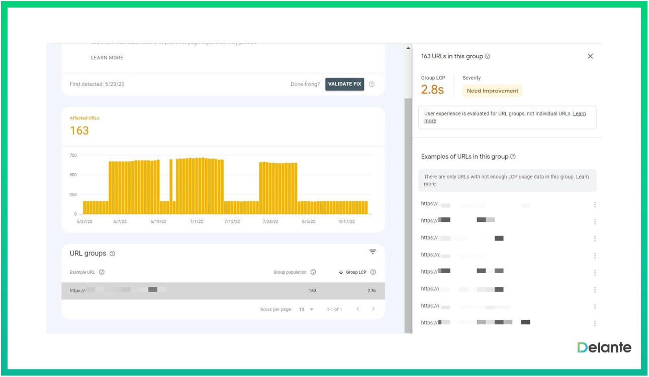Click help icon beside '163 URLs in this group'
The width and height of the screenshot is (649, 377).
488,57
